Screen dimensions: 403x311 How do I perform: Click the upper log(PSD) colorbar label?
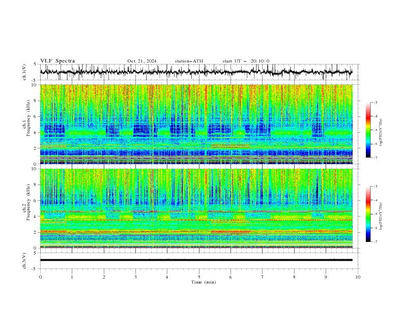click(381, 133)
